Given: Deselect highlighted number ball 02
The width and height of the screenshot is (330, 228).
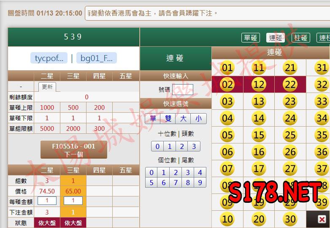Looking at the screenshot, I should pyautogui.click(x=227, y=85).
